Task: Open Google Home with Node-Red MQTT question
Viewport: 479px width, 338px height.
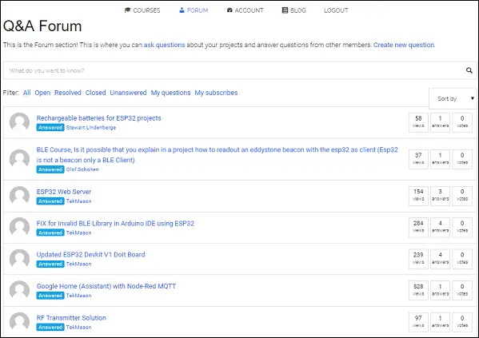Action: pos(106,286)
